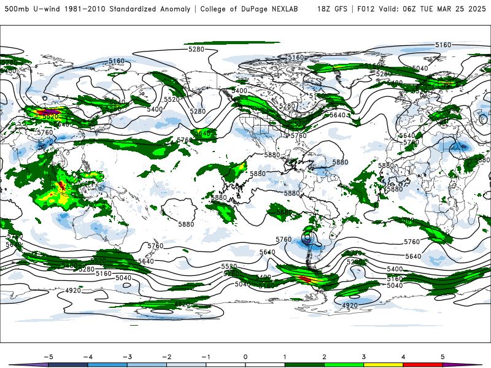Click the colorbar tick label '-1'
Screen dimensions: 491x368
pyautogui.click(x=206, y=357)
